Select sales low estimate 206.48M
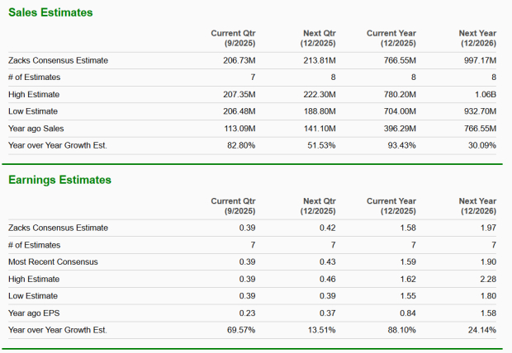 (x=239, y=111)
